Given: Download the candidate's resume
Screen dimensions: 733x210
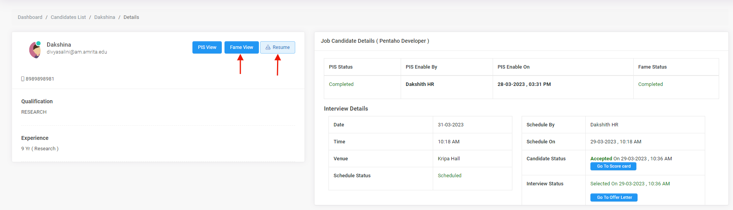Looking at the screenshot, I should 277,47.
